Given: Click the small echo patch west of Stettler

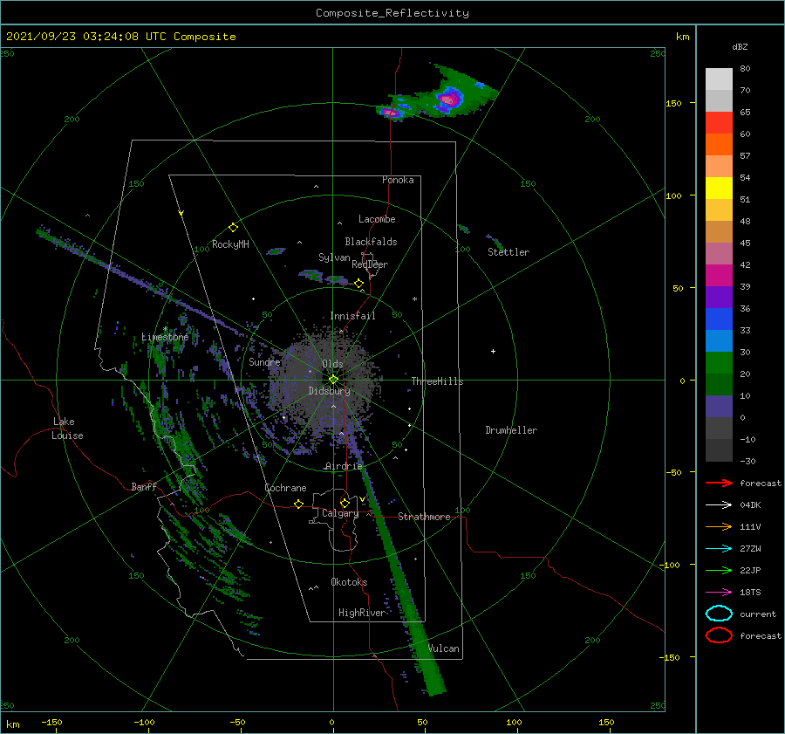Looking at the screenshot, I should (464, 229).
